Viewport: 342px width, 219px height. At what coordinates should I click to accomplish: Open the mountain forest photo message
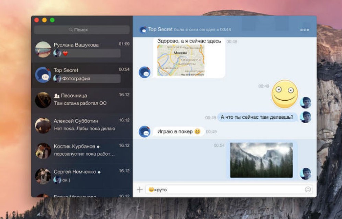261,160
